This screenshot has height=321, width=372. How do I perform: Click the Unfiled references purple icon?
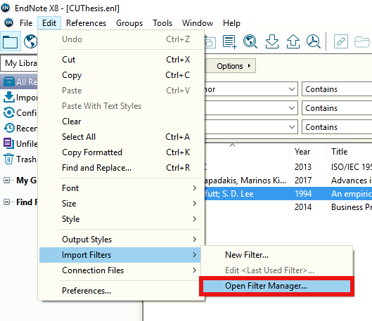[8, 143]
